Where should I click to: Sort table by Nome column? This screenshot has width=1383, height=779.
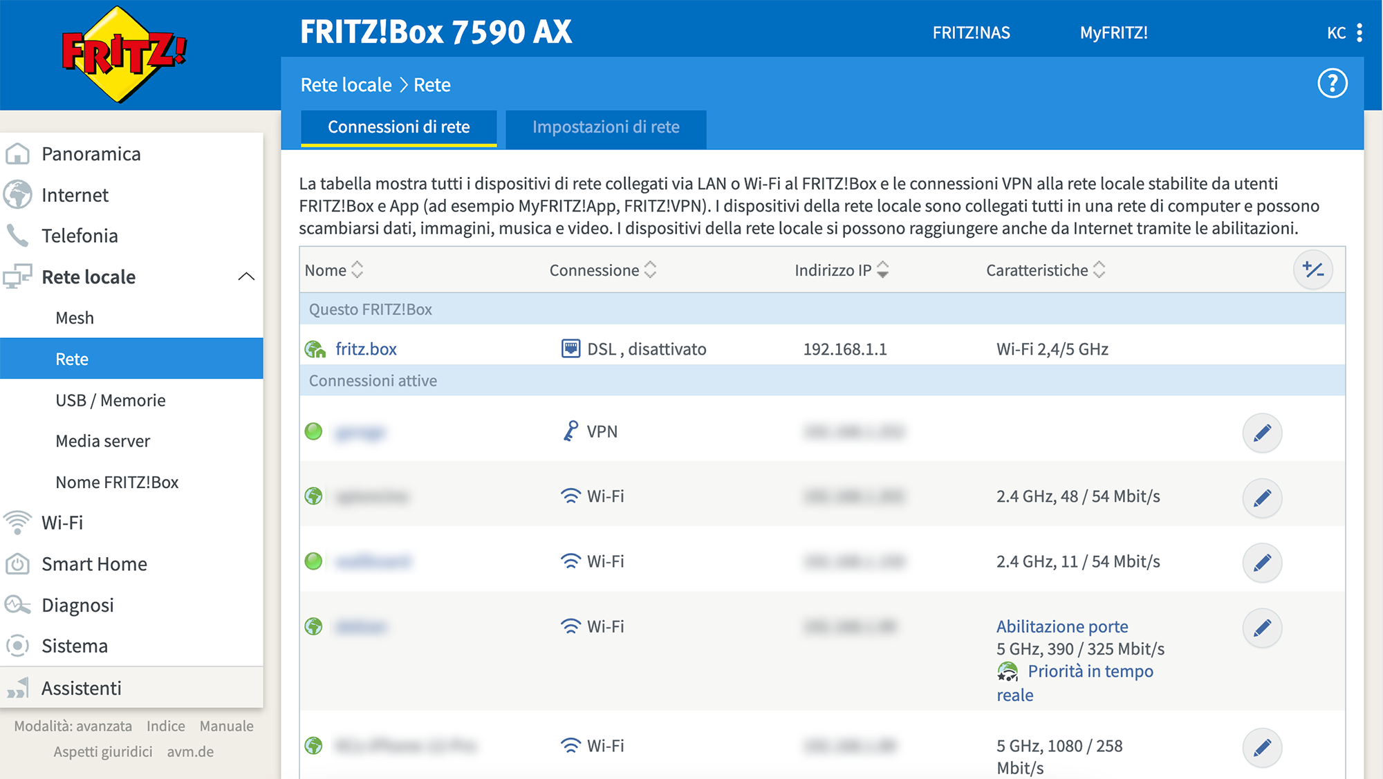(334, 270)
